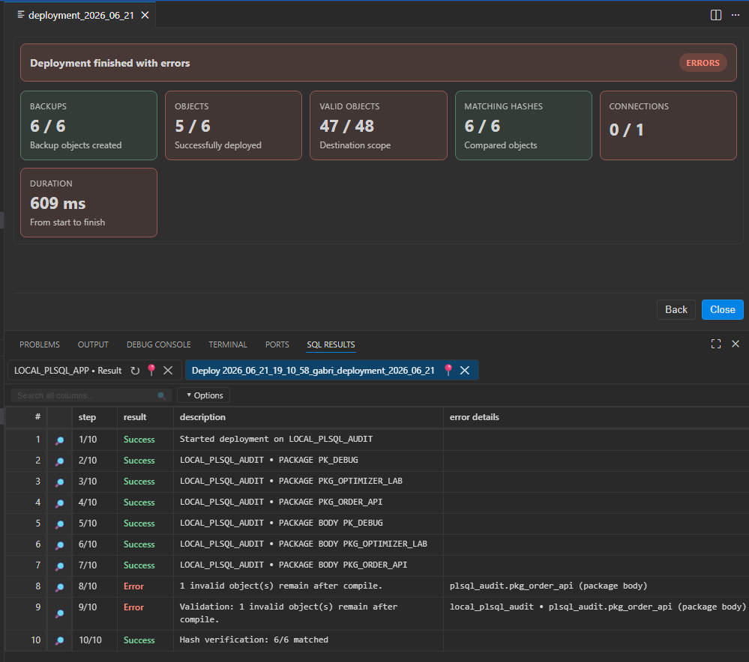Close the deployment_2026_06_21 editor tab
This screenshot has height=662, width=749.
[x=145, y=15]
